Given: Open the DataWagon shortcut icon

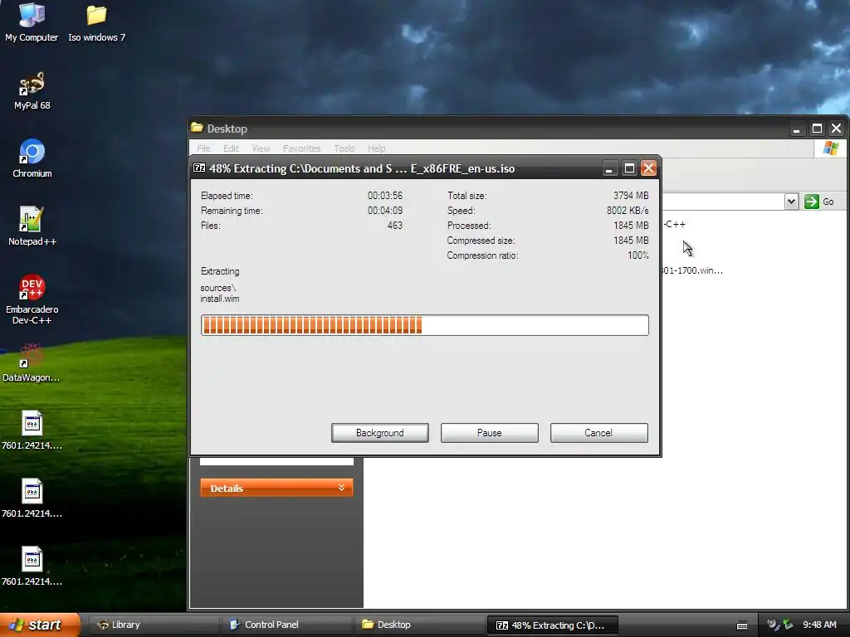Looking at the screenshot, I should click(32, 362).
